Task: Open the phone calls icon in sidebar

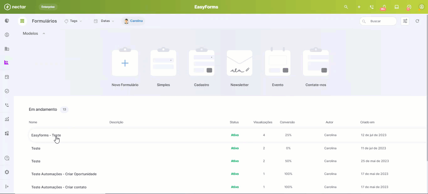Action: coord(7,105)
